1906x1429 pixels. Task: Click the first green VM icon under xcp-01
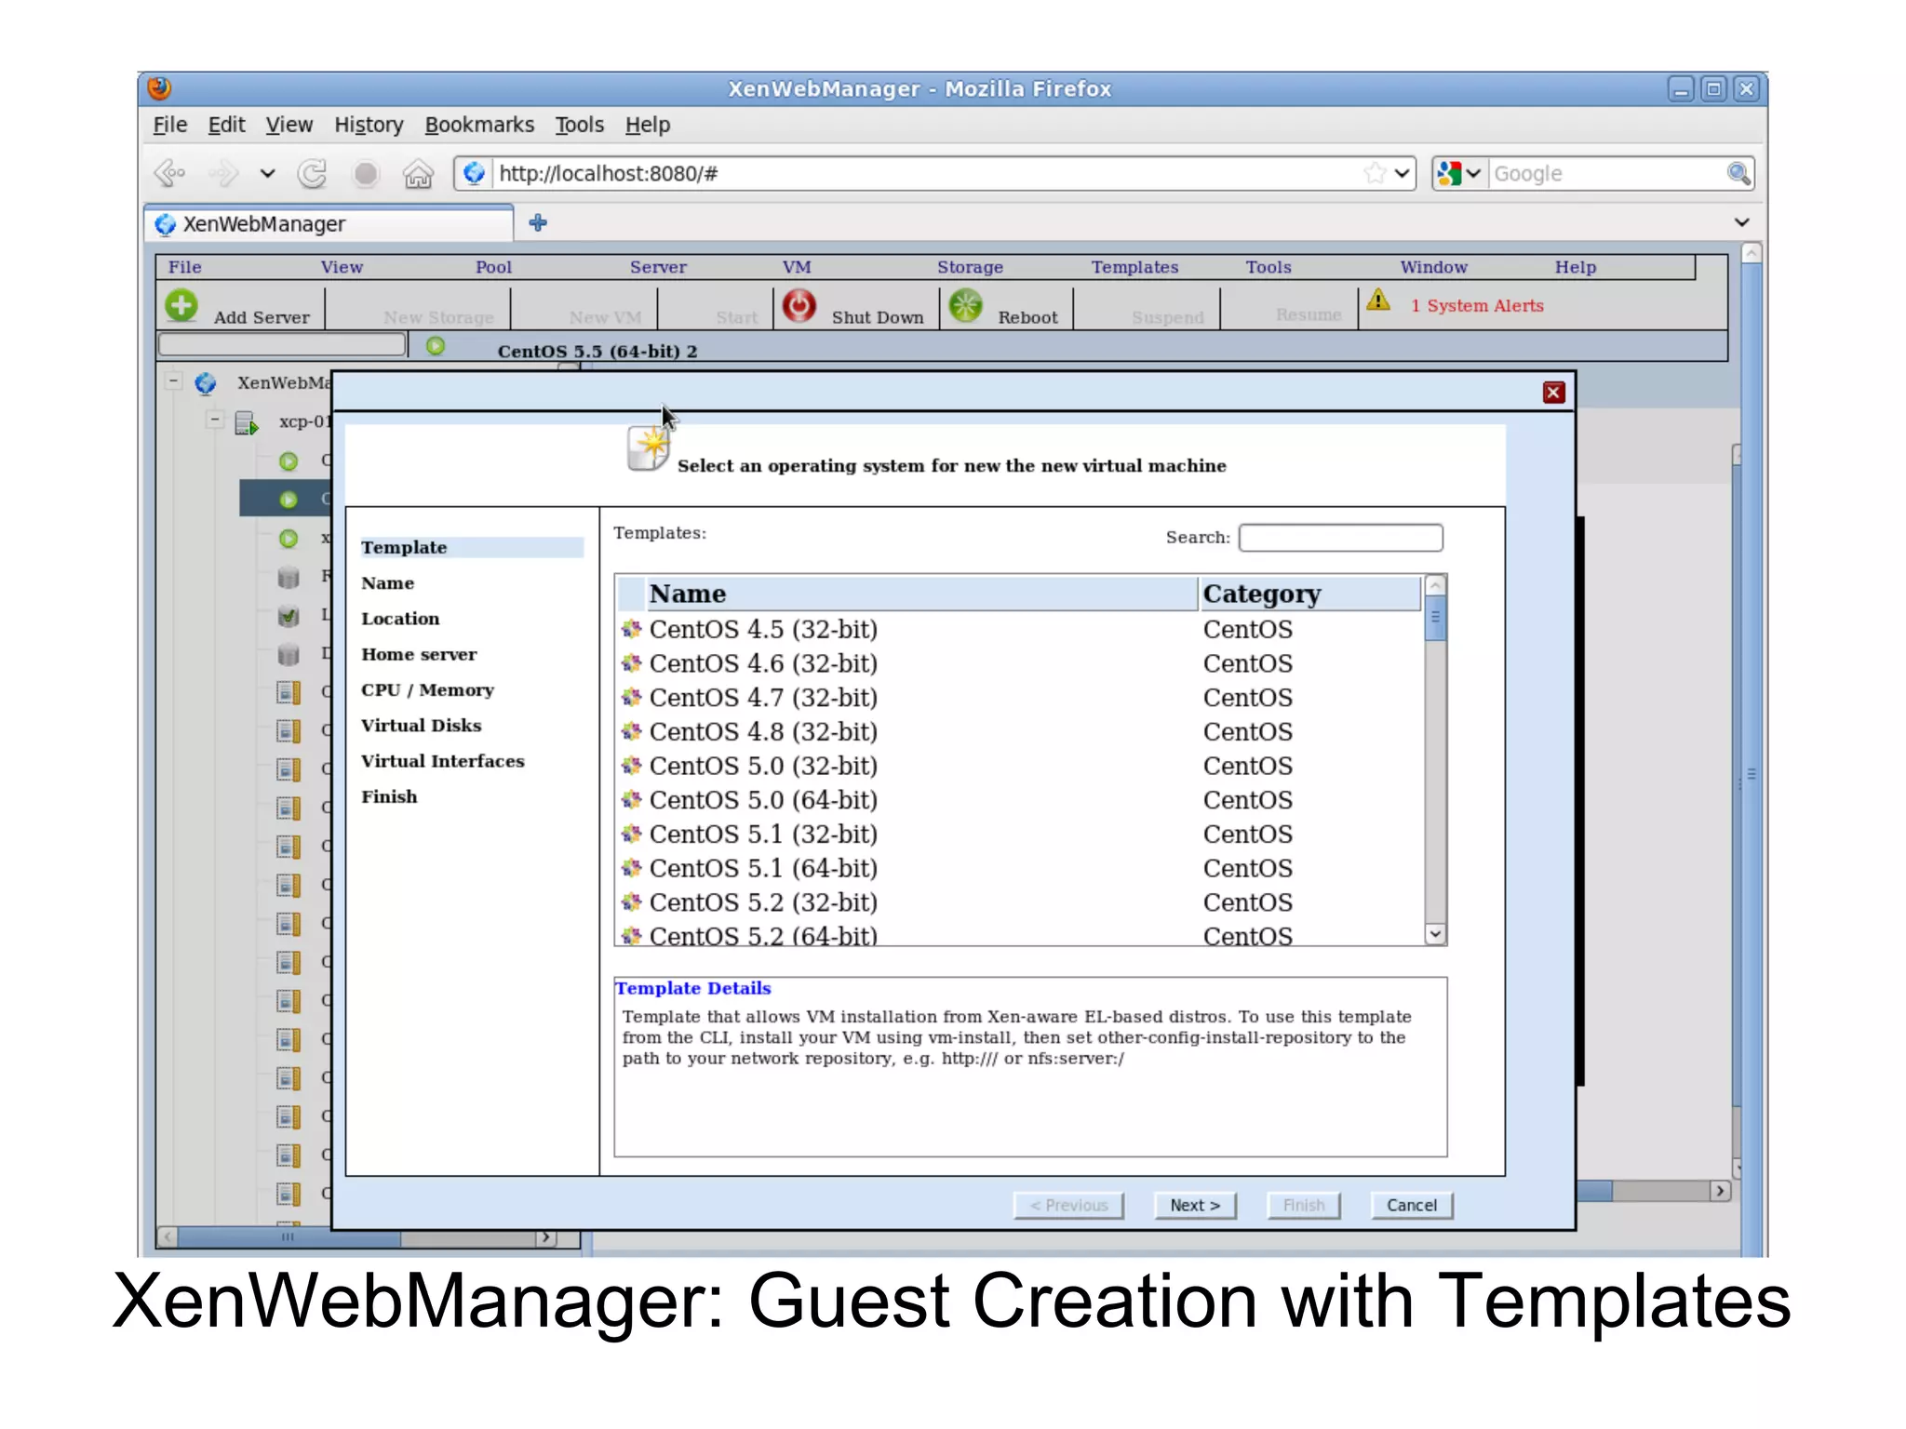(289, 461)
